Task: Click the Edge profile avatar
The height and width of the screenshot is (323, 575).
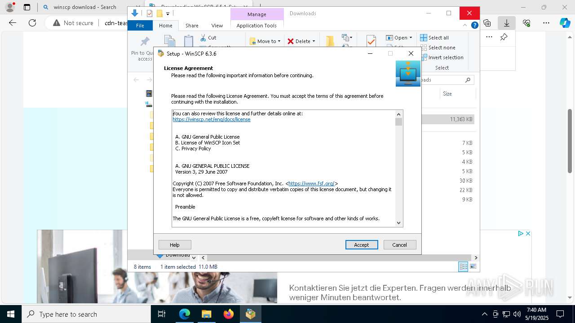Action: pos(10,7)
